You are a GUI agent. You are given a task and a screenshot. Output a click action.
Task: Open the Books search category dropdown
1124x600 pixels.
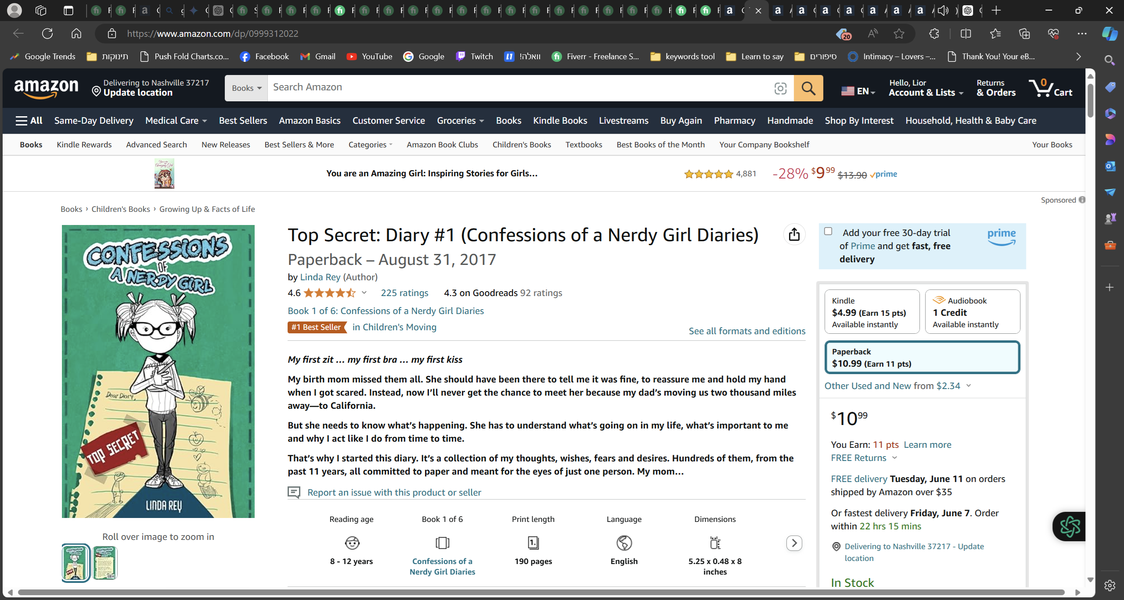[246, 88]
